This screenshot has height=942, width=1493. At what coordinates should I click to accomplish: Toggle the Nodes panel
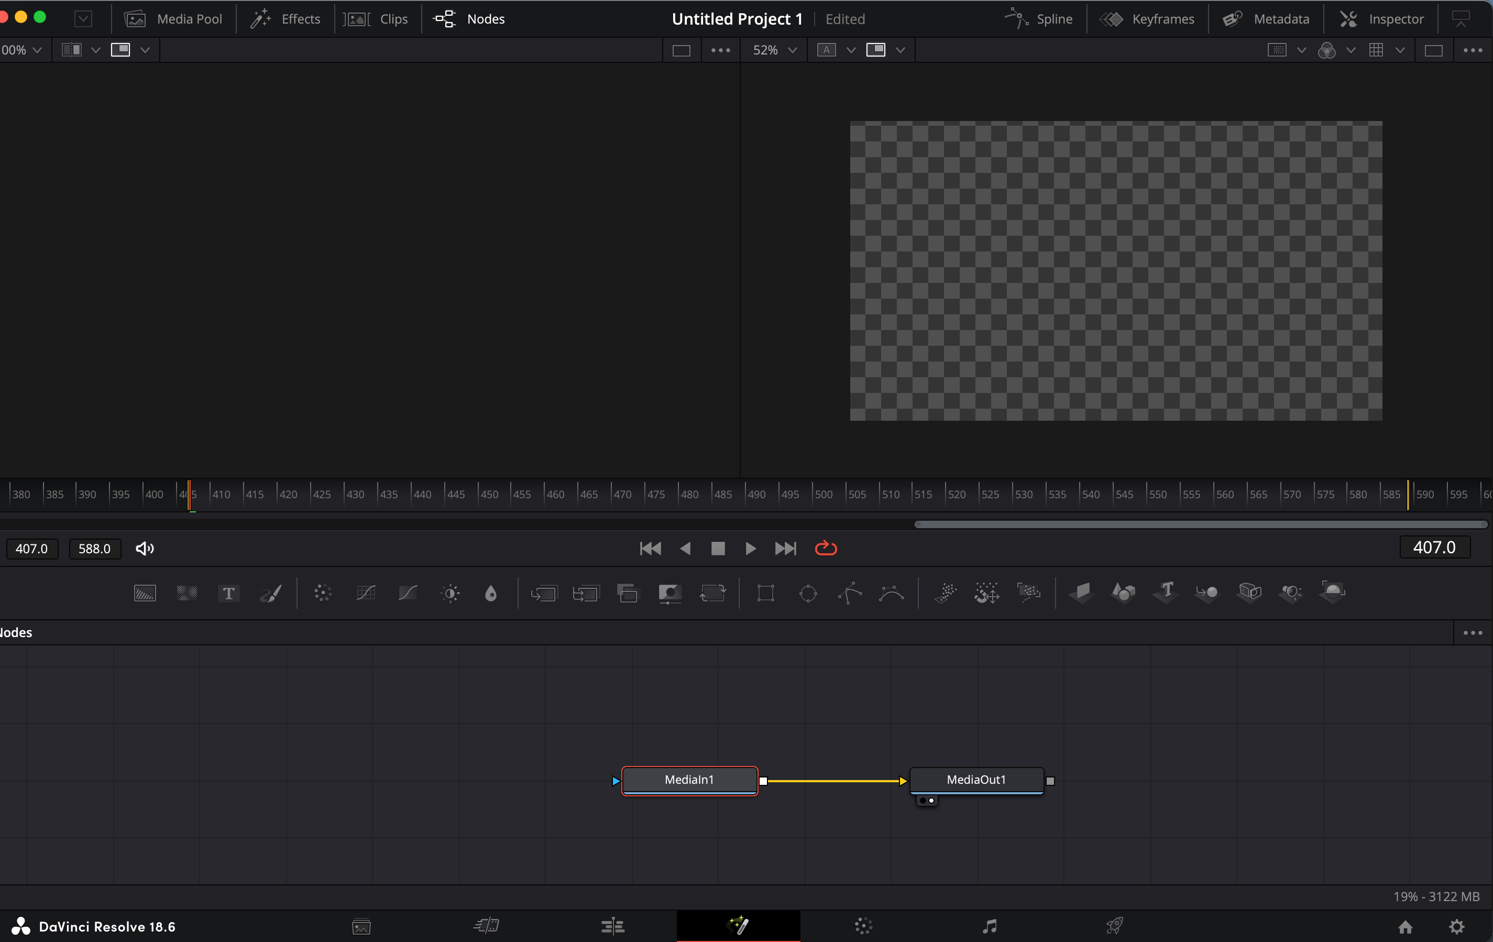469,19
